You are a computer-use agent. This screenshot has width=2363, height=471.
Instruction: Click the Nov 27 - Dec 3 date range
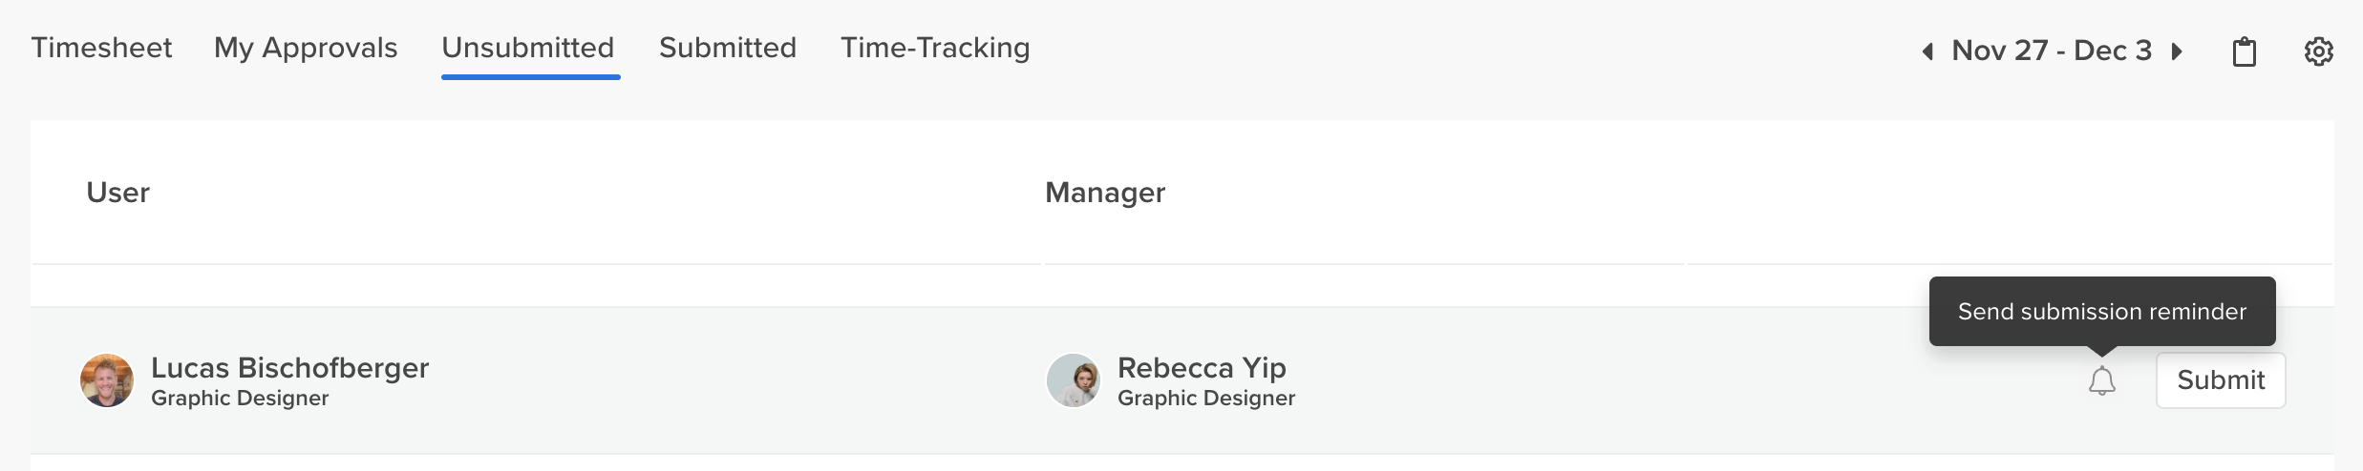coord(2052,51)
